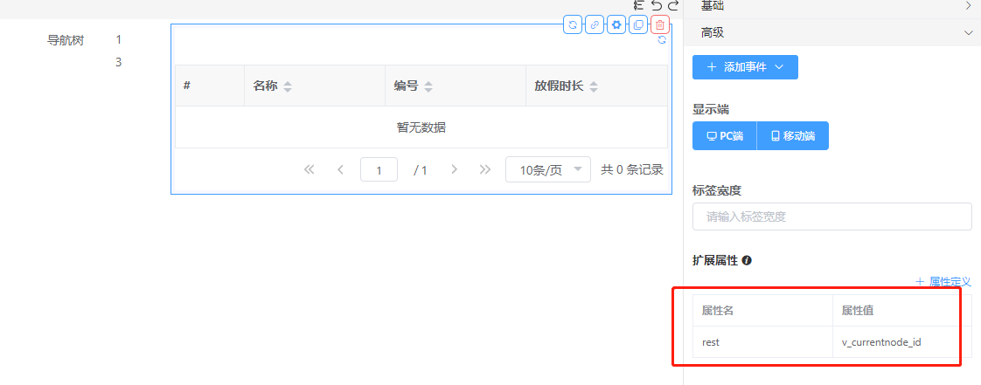
Task: Select 移动端 display mode
Action: pyautogui.click(x=792, y=136)
